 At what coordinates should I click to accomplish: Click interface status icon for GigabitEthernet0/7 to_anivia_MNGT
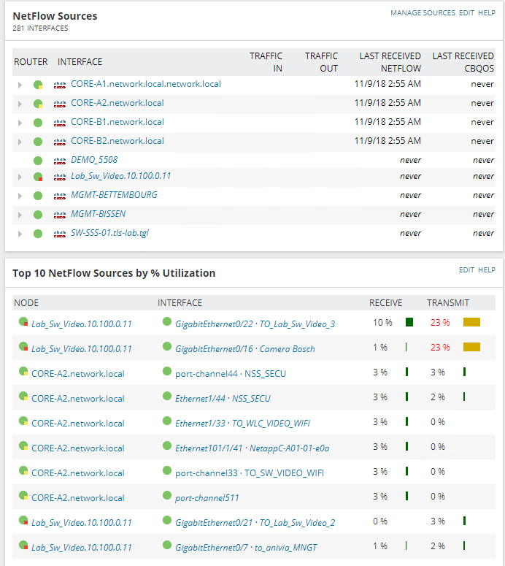tap(167, 545)
